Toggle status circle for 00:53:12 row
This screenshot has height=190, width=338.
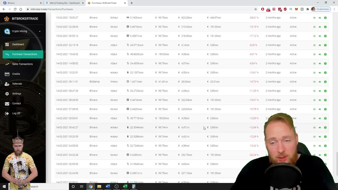coord(325,36)
